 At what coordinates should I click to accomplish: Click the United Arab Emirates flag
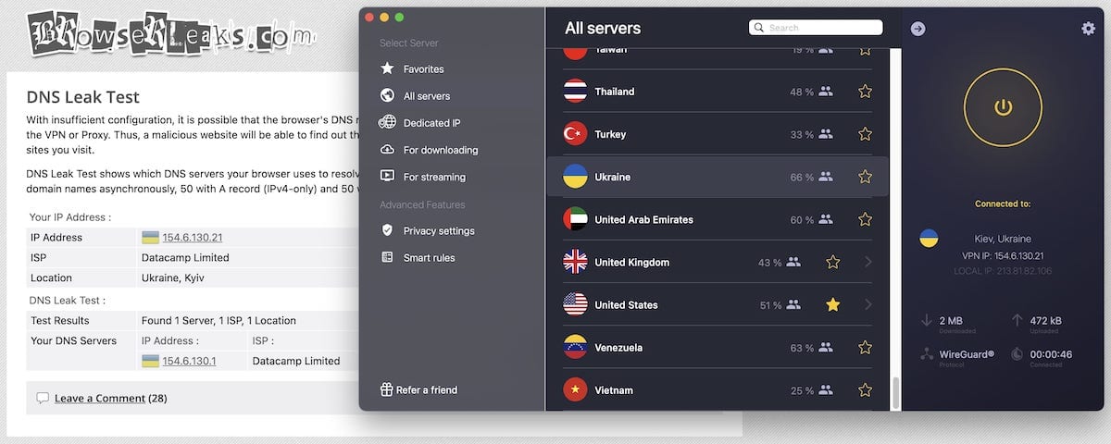click(575, 219)
